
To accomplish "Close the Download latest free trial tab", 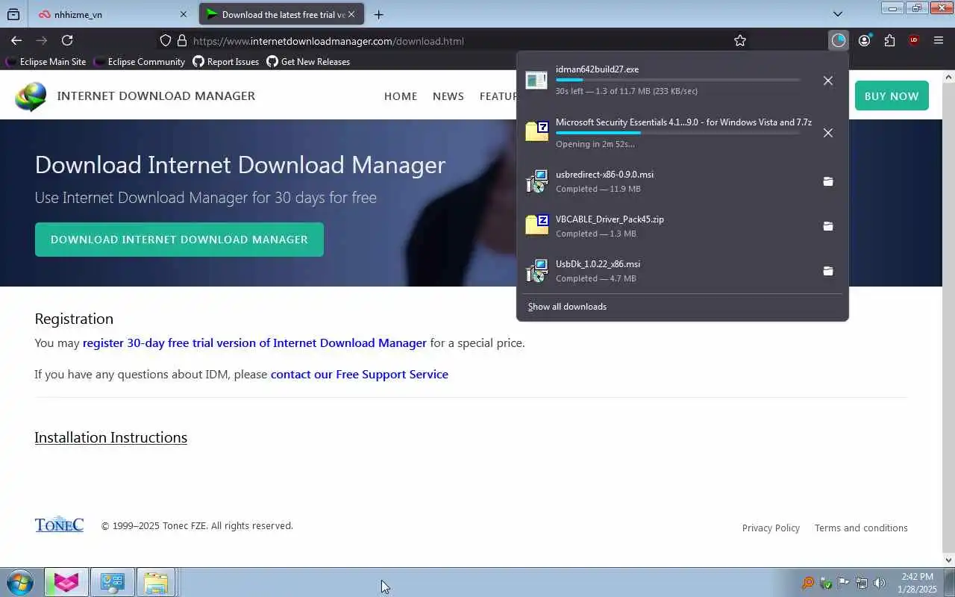I will 351,14.
